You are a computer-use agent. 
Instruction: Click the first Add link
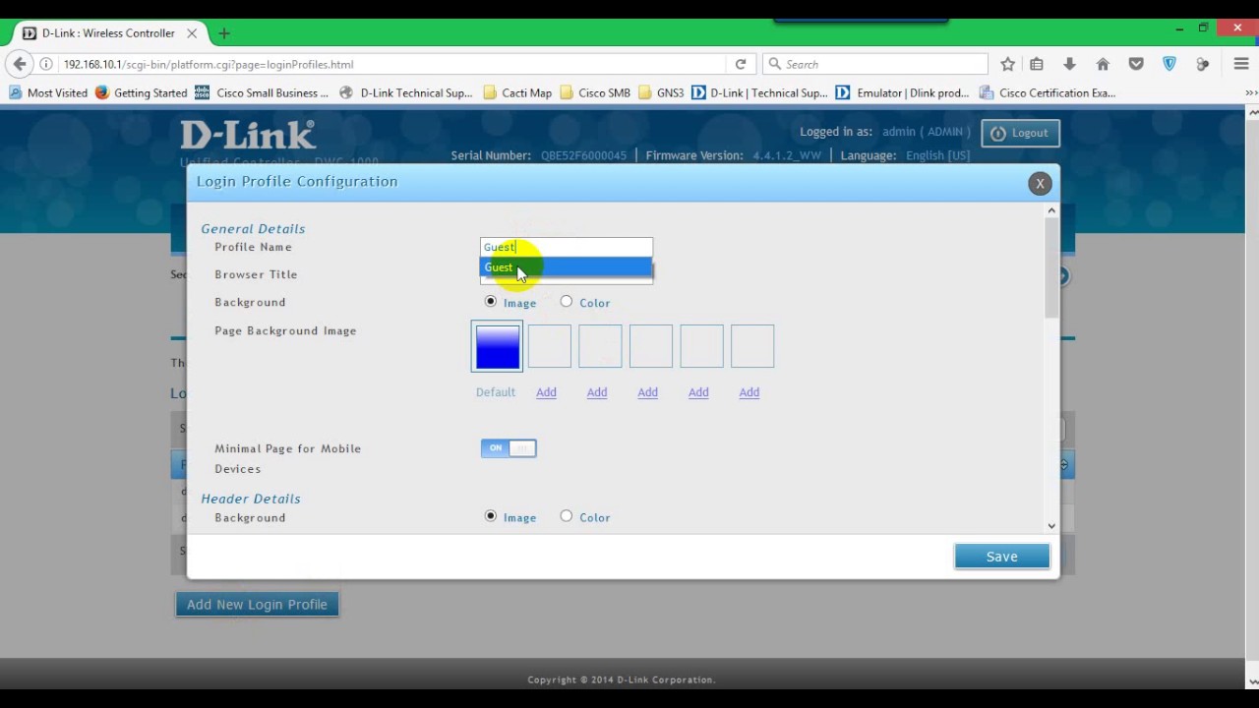pyautogui.click(x=546, y=392)
